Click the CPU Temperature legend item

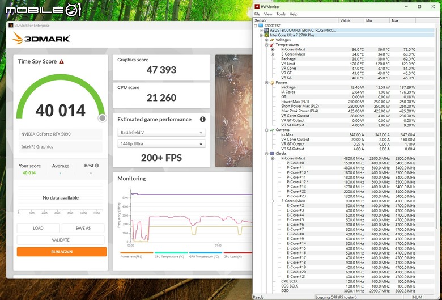(171, 255)
